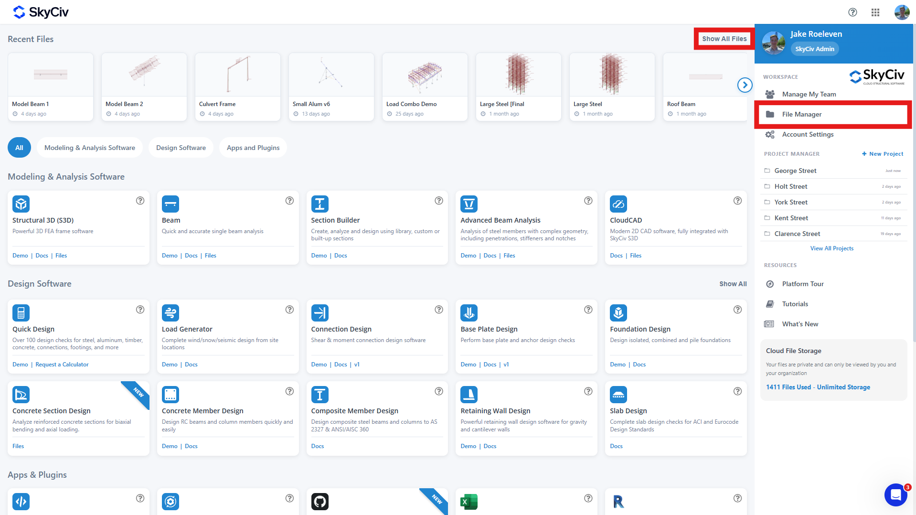Open the York Street project
916x515 pixels.
click(x=833, y=202)
